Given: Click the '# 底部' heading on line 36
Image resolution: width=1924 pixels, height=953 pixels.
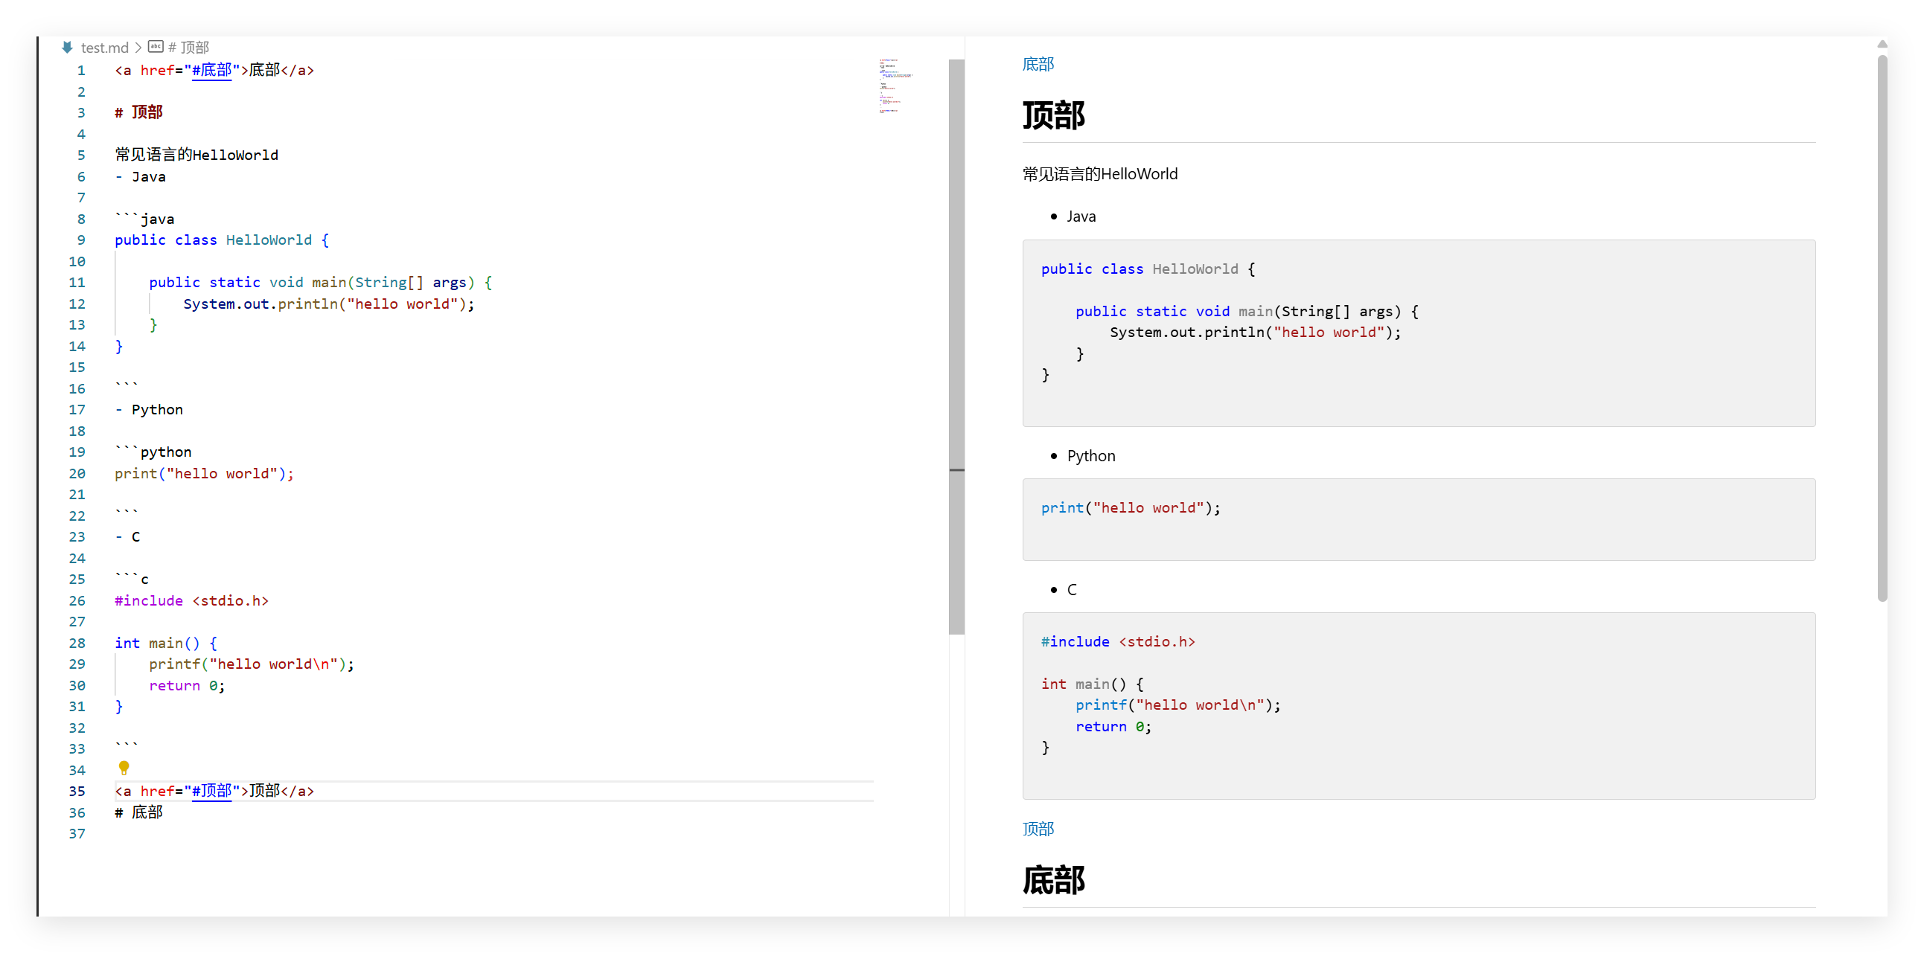Looking at the screenshot, I should [139, 812].
